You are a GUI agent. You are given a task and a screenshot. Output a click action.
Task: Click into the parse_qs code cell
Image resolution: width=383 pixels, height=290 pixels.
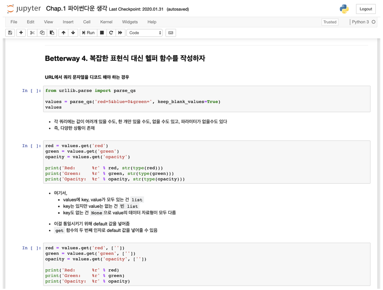[206, 99]
